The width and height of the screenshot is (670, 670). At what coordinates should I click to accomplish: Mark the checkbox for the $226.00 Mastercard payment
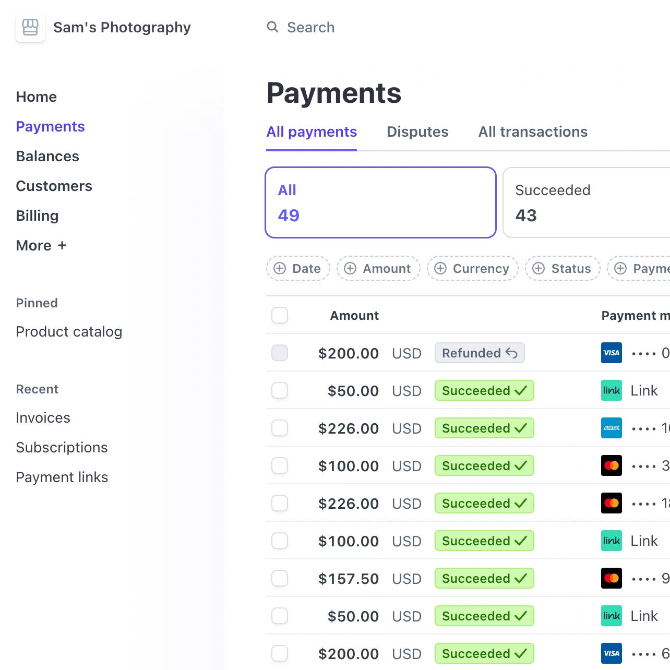[280, 504]
